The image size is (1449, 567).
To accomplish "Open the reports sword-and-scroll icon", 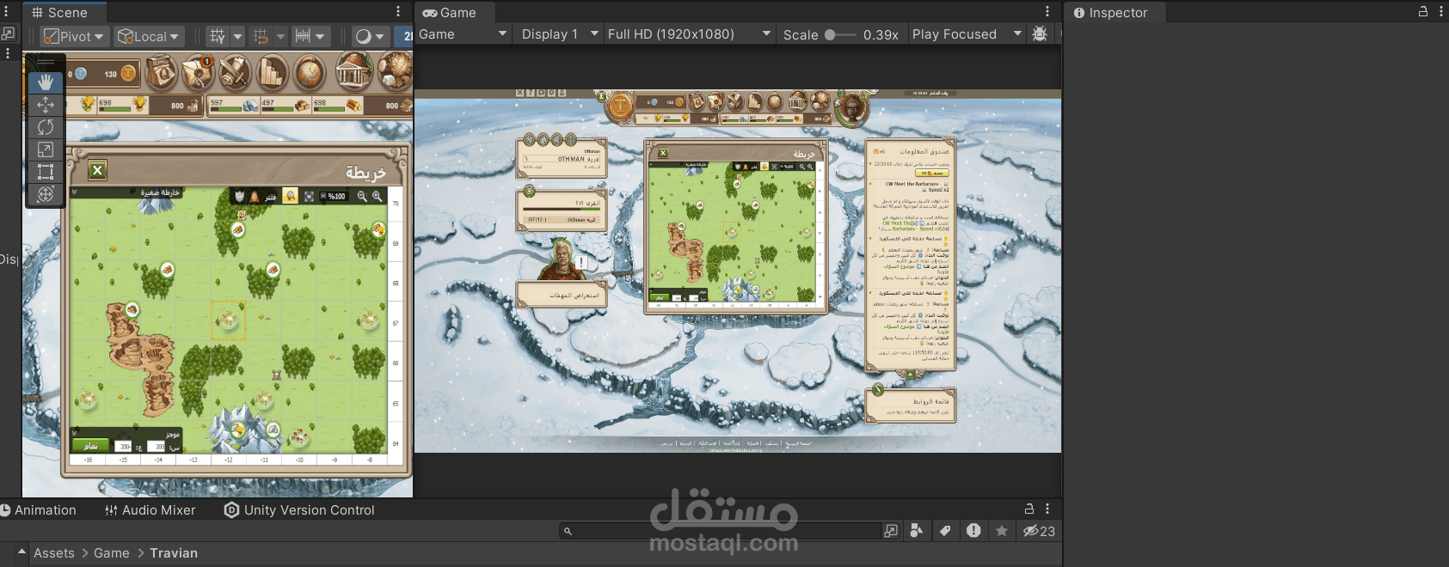I will (235, 74).
